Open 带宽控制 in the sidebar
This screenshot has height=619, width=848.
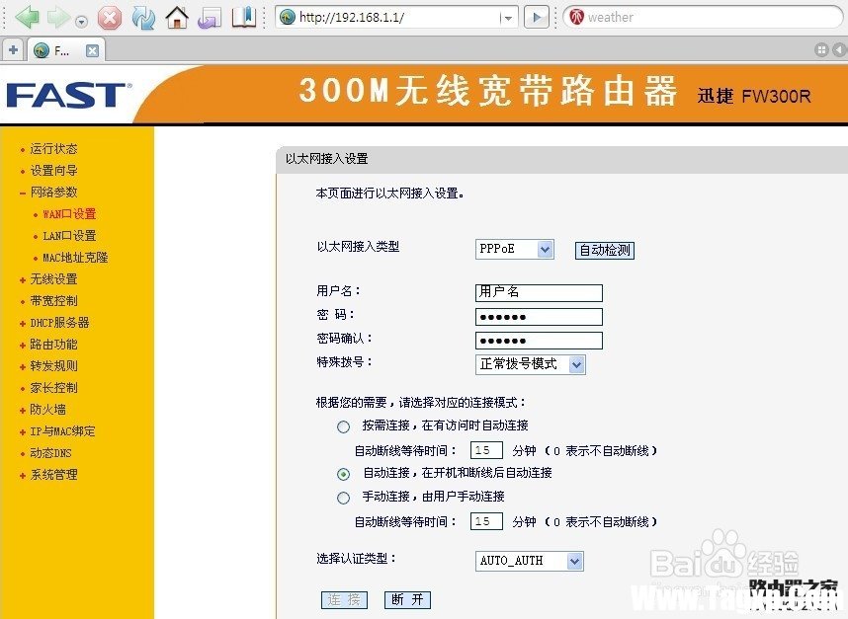tap(53, 301)
